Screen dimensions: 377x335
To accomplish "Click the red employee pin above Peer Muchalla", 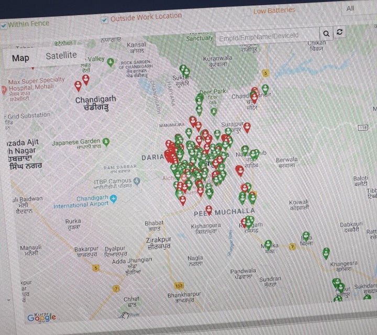I will 209,210.
